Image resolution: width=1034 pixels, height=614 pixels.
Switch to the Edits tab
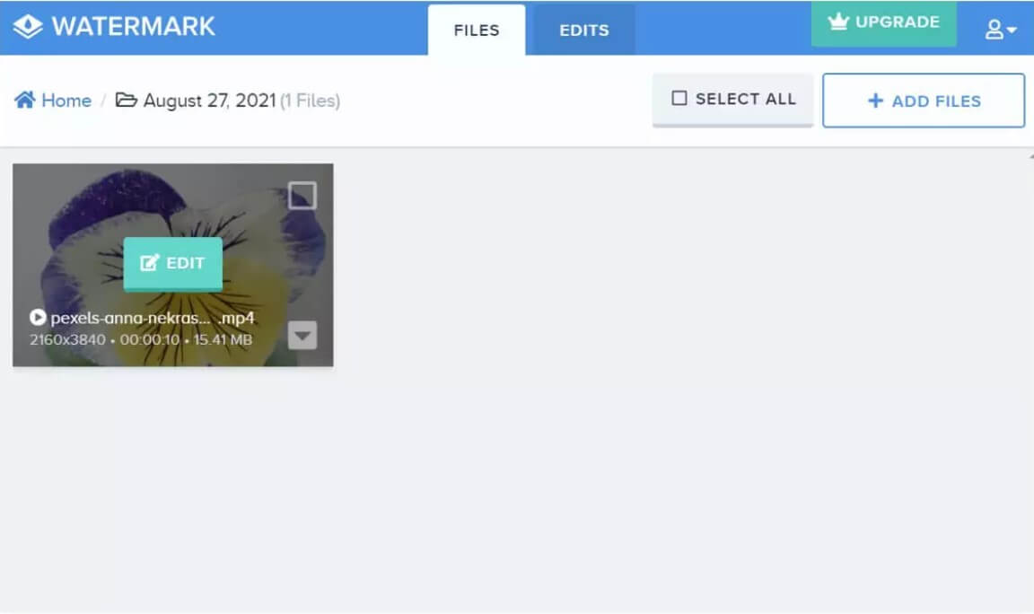(x=584, y=30)
